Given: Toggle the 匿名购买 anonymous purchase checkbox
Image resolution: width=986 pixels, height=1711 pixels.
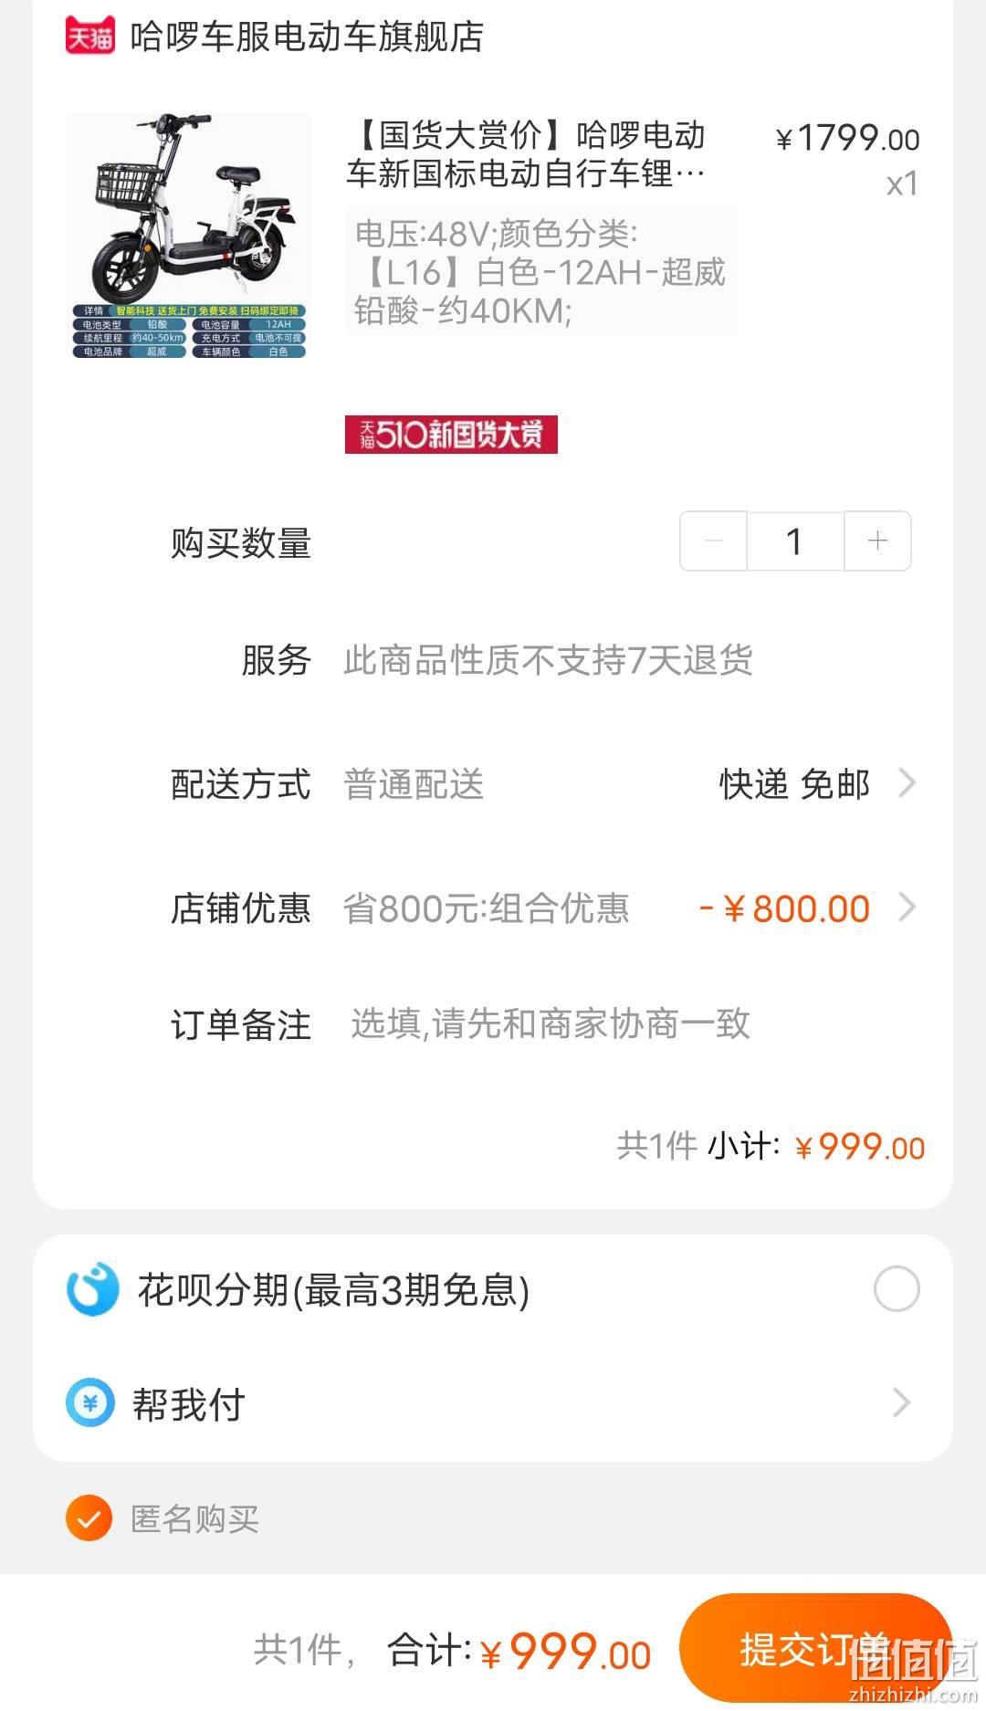Looking at the screenshot, I should 89,1518.
